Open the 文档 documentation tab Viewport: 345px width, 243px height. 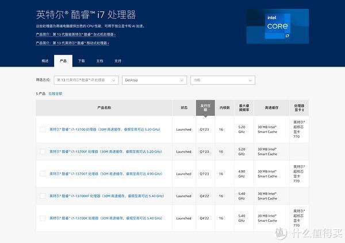click(99, 61)
